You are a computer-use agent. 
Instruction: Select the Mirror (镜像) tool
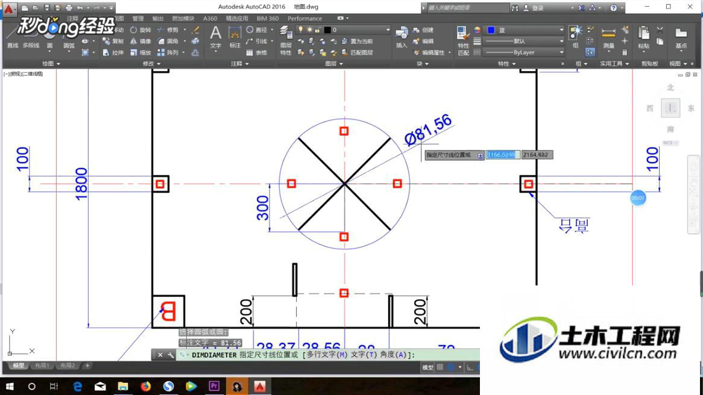click(x=140, y=41)
